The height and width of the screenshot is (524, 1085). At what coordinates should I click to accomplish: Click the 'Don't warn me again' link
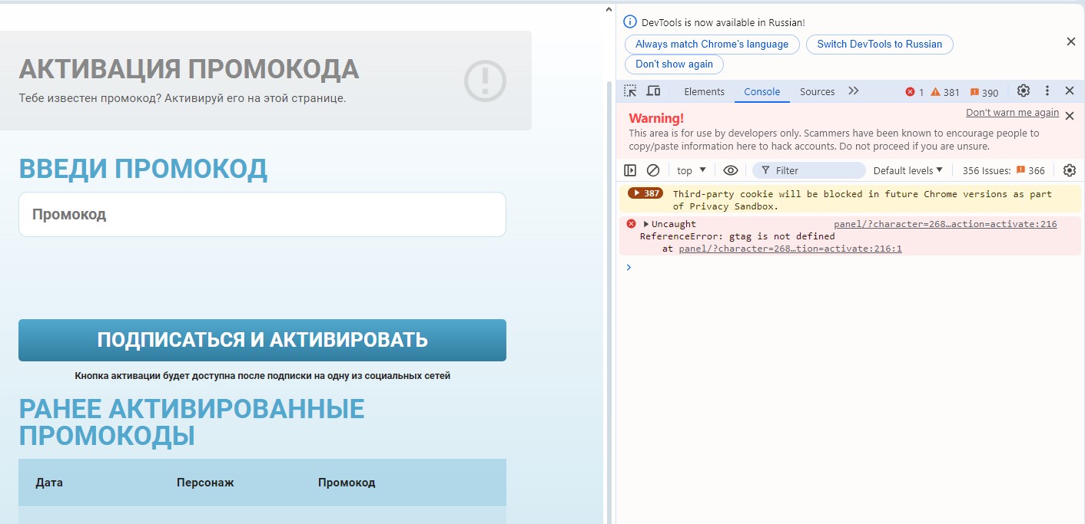coord(1012,113)
